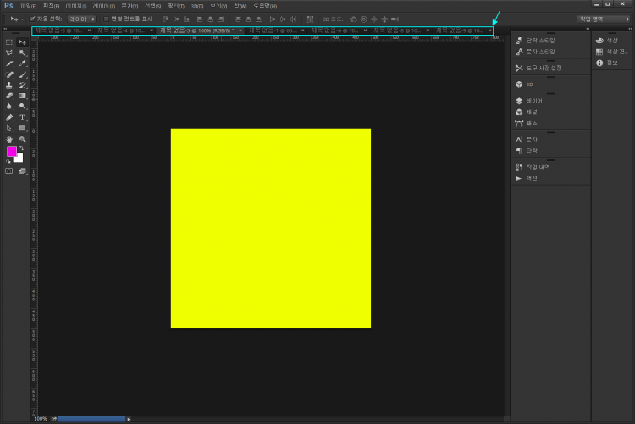Screen dimensions: 635x424
Task: Select the Horizontal Type tool
Action: (x=22, y=118)
